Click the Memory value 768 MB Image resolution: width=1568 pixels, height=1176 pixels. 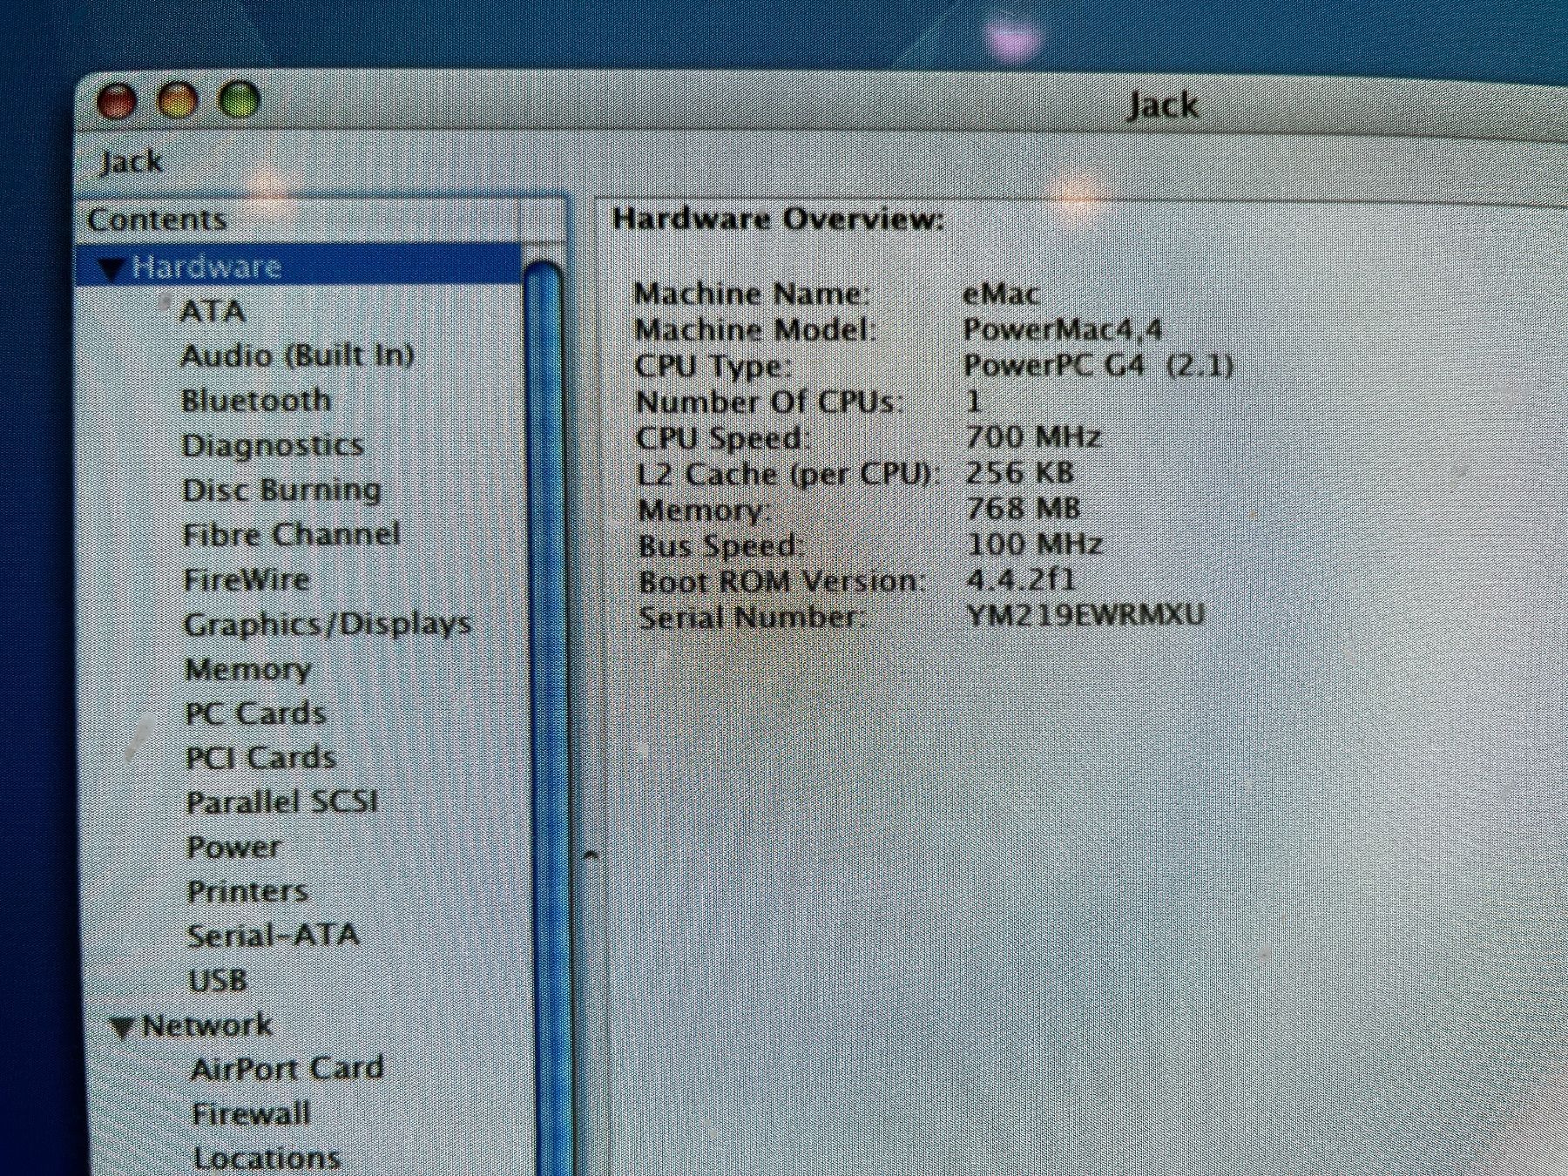pos(1024,508)
